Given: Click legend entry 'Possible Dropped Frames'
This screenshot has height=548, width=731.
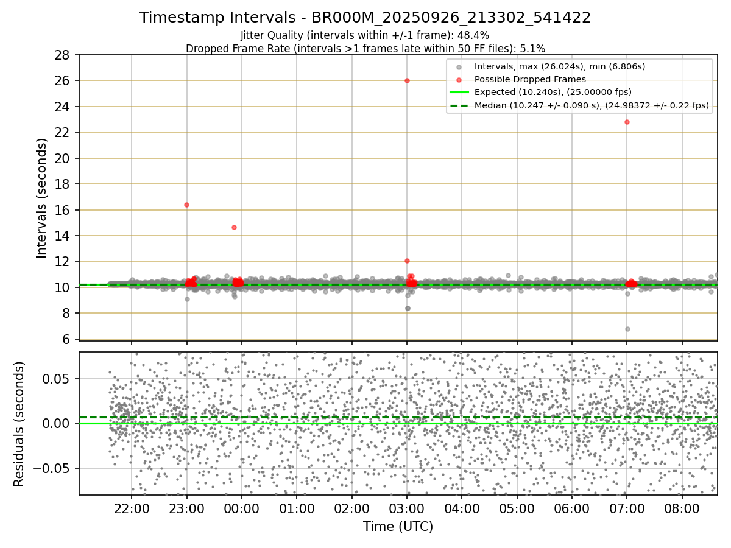Looking at the screenshot, I should click(x=530, y=79).
